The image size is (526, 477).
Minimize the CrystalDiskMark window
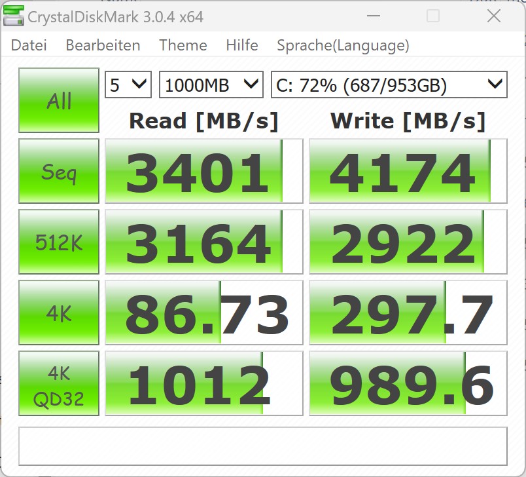(374, 16)
